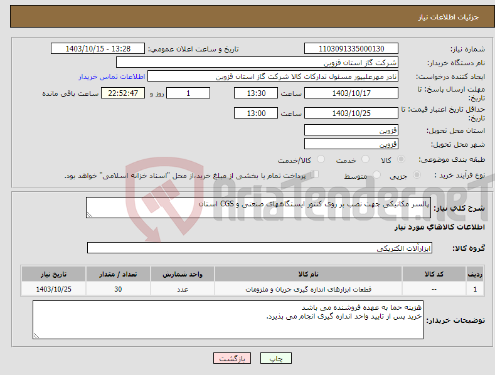Click the نام کالا column header
The image size is (495, 375).
click(308, 274)
